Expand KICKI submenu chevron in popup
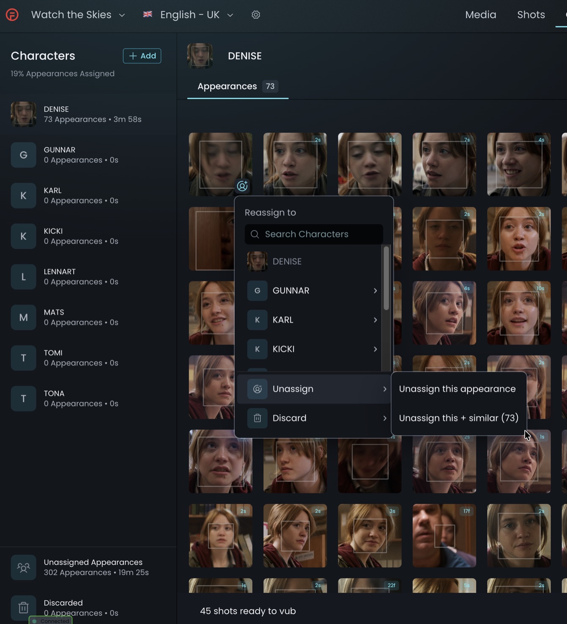567x624 pixels. (375, 349)
